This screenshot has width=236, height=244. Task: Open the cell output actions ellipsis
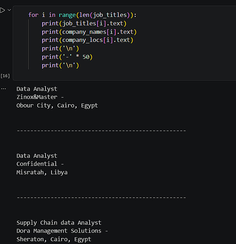4,88
